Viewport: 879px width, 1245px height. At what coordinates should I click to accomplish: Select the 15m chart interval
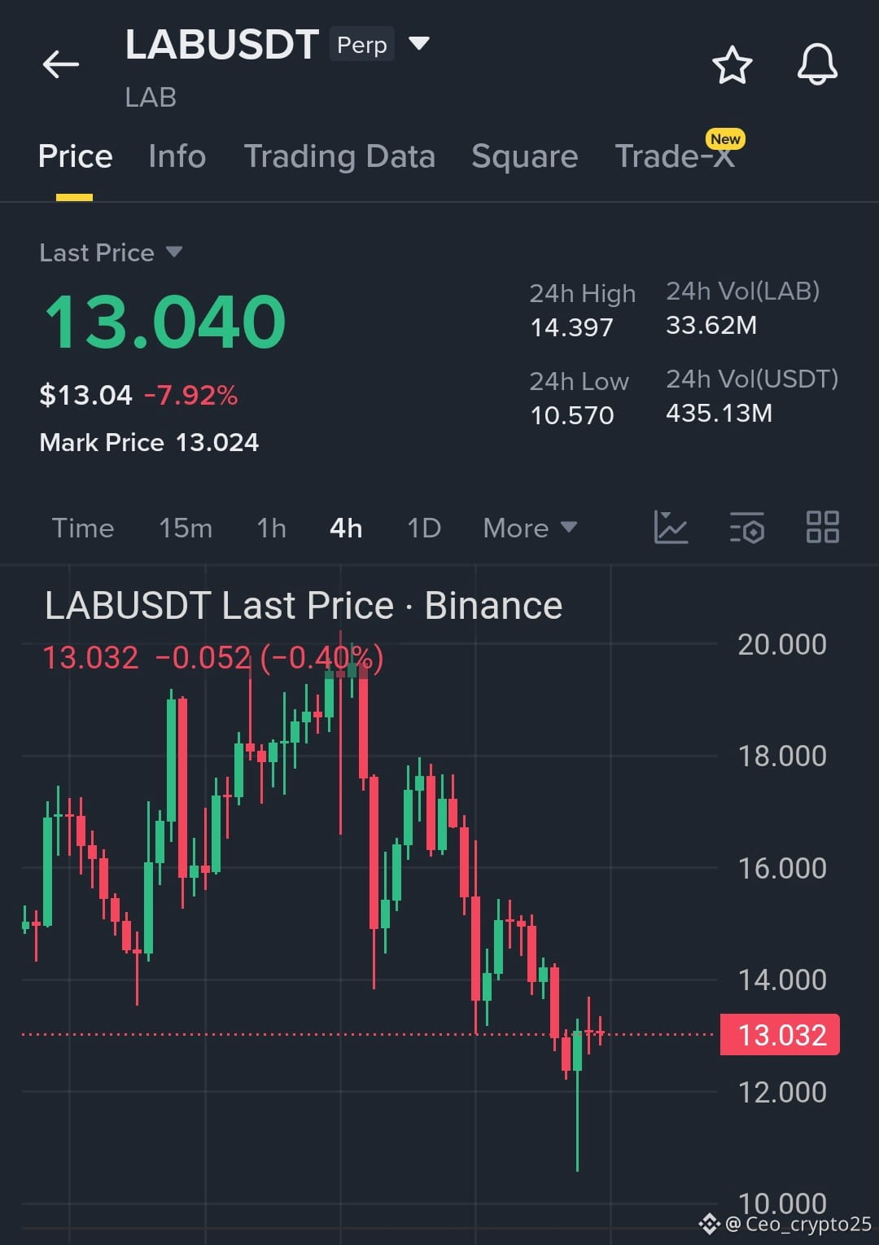[x=186, y=528]
